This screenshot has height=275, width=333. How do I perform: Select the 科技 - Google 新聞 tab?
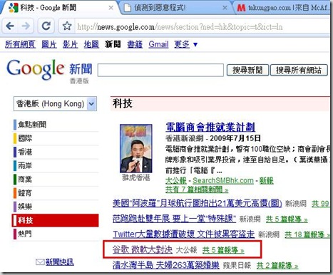(59, 8)
